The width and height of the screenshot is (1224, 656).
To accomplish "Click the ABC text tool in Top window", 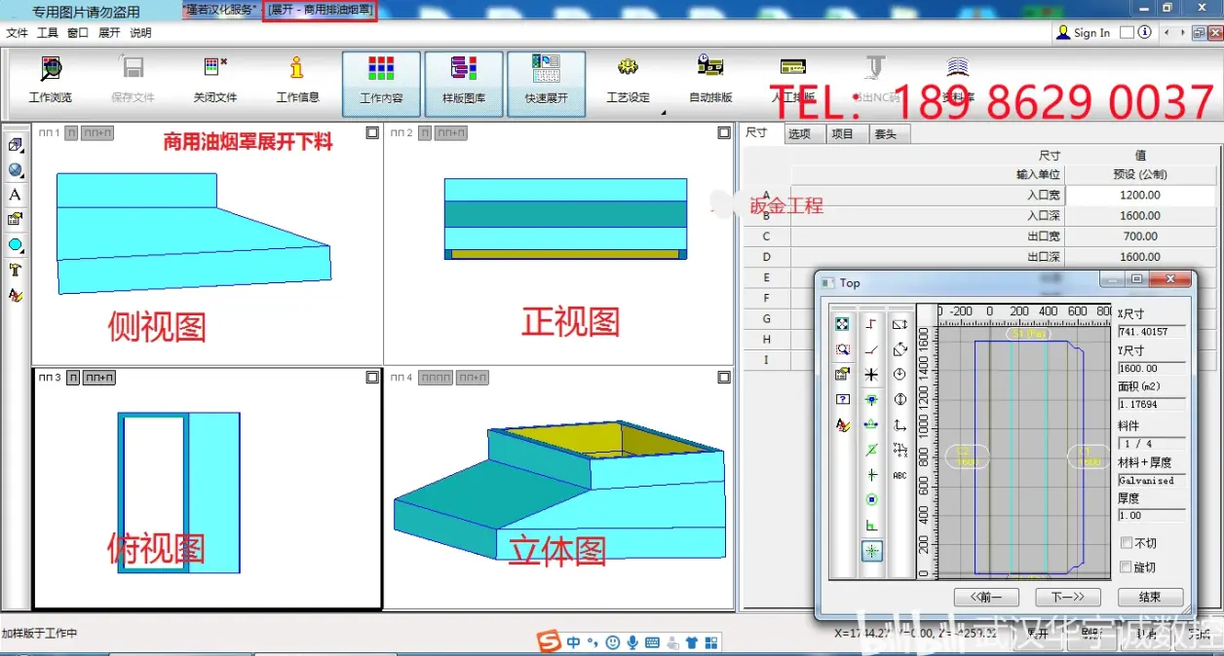I will point(899,475).
